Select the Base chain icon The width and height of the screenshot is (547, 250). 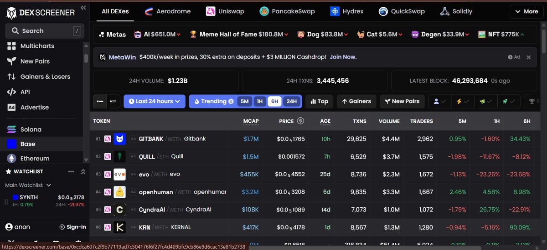12,144
